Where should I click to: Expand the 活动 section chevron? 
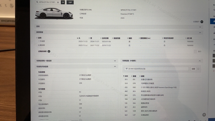coord(200,27)
